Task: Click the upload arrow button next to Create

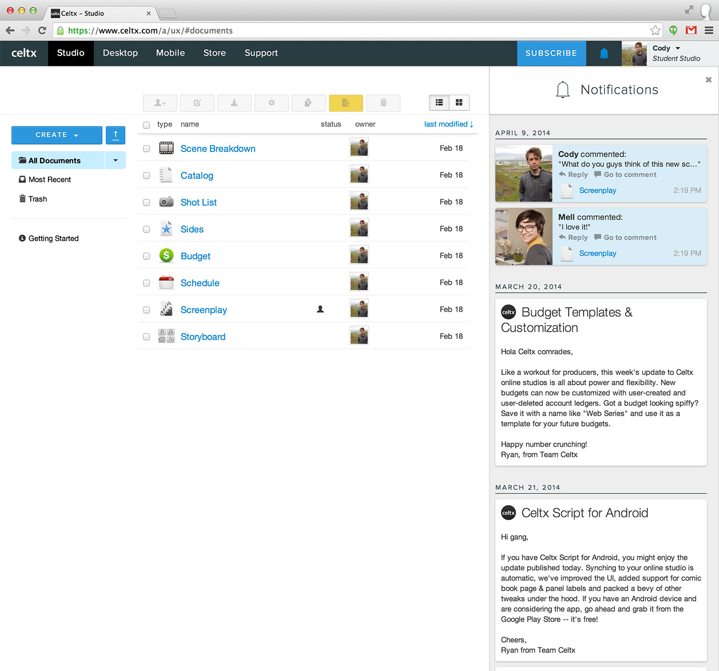Action: click(116, 135)
